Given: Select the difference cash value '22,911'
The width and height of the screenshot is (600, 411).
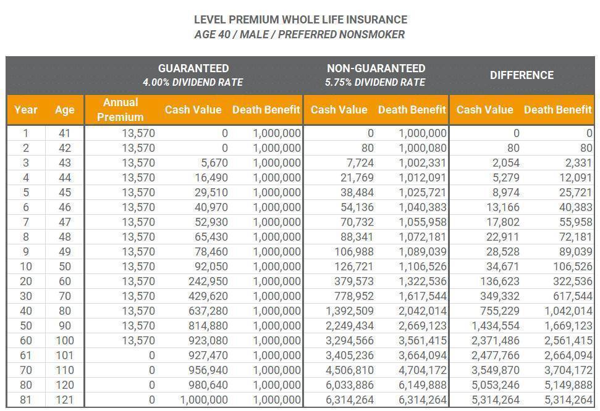Looking at the screenshot, I should [x=503, y=237].
